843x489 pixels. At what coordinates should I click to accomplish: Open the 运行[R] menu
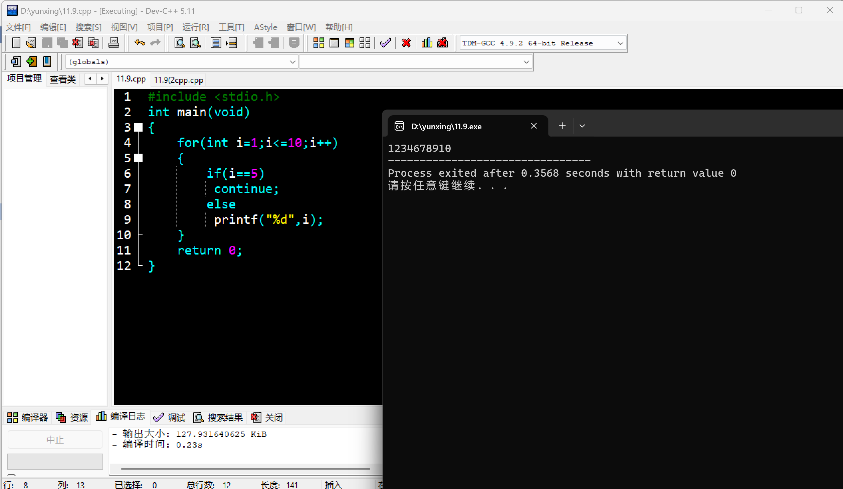195,27
